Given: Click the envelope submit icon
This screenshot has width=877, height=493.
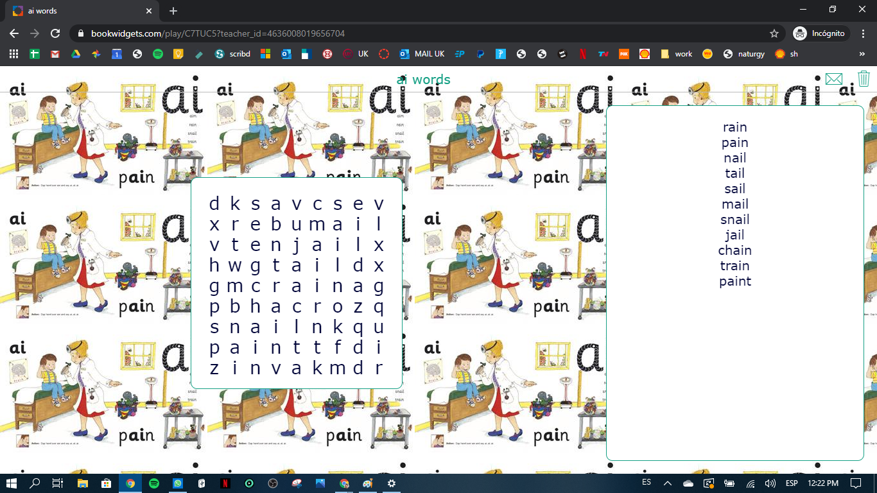Looking at the screenshot, I should coord(833,79).
